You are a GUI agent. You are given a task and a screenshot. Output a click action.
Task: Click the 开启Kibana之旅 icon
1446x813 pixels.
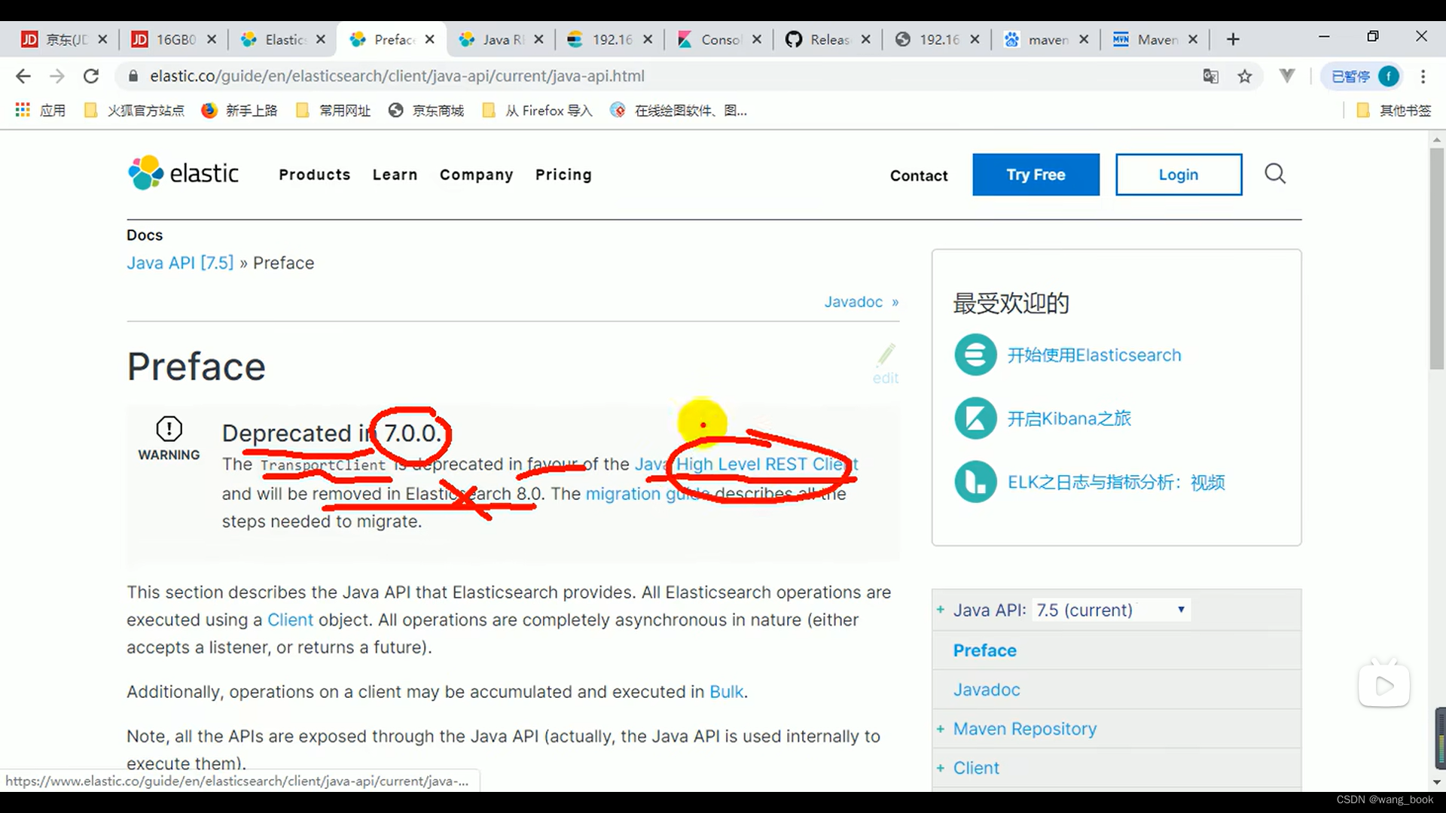(x=975, y=418)
